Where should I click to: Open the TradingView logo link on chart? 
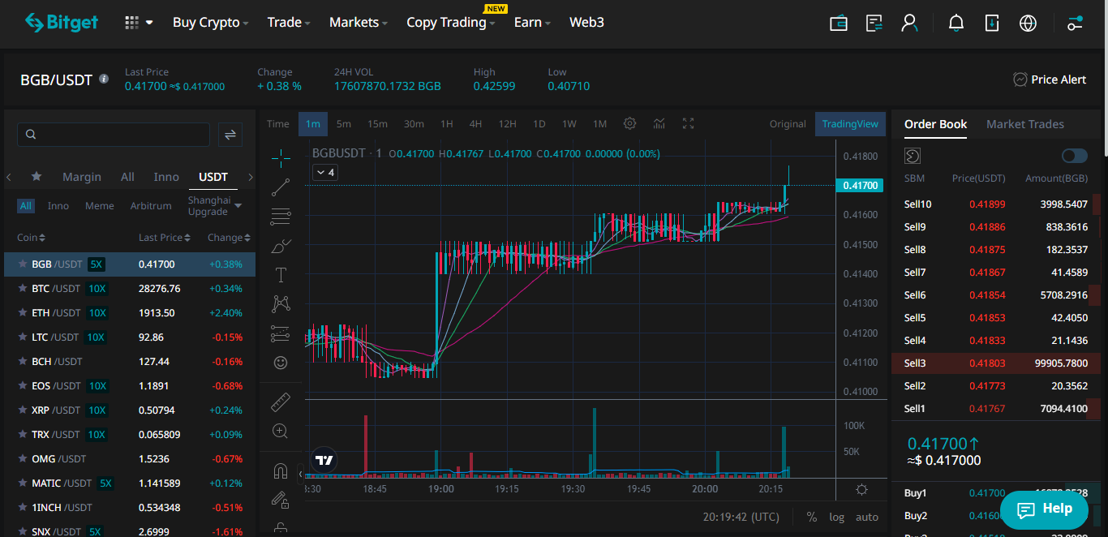coord(324,461)
